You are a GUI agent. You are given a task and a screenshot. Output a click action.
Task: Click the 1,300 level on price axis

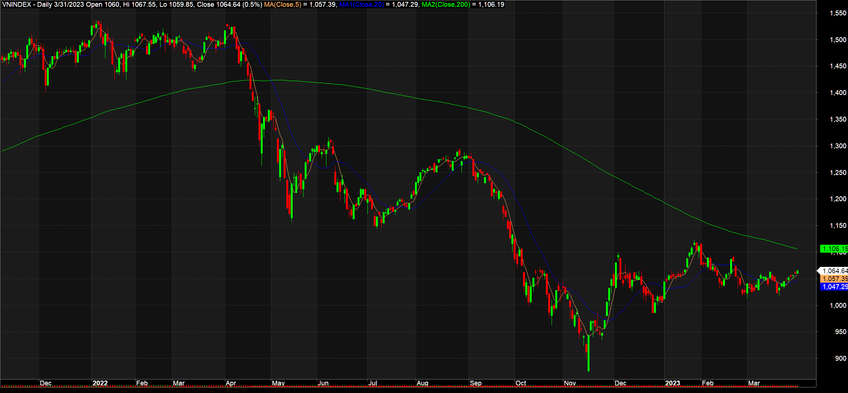[x=837, y=146]
